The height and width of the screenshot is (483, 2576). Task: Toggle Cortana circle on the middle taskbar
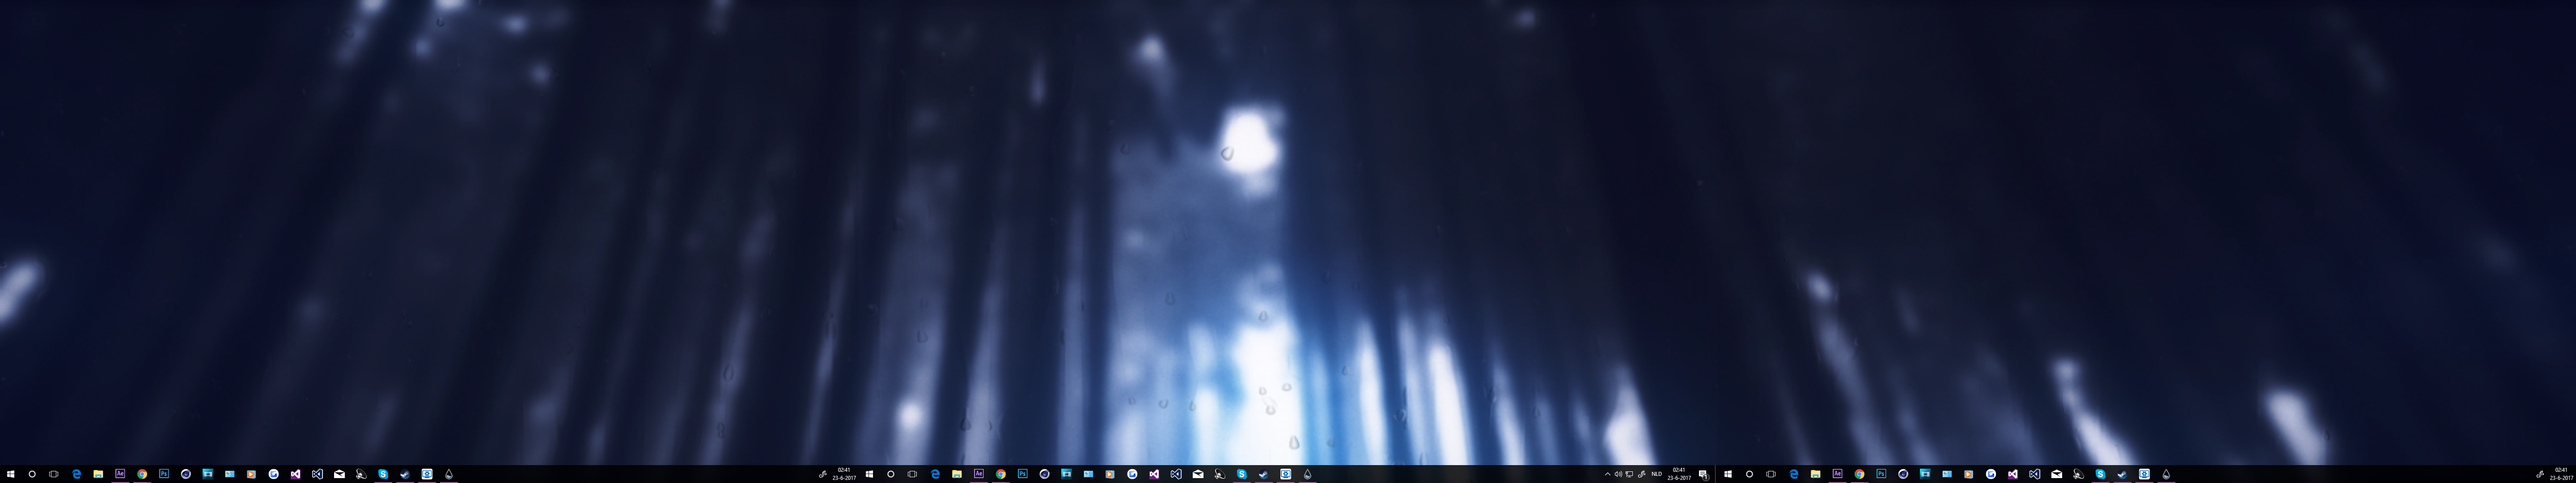(891, 474)
